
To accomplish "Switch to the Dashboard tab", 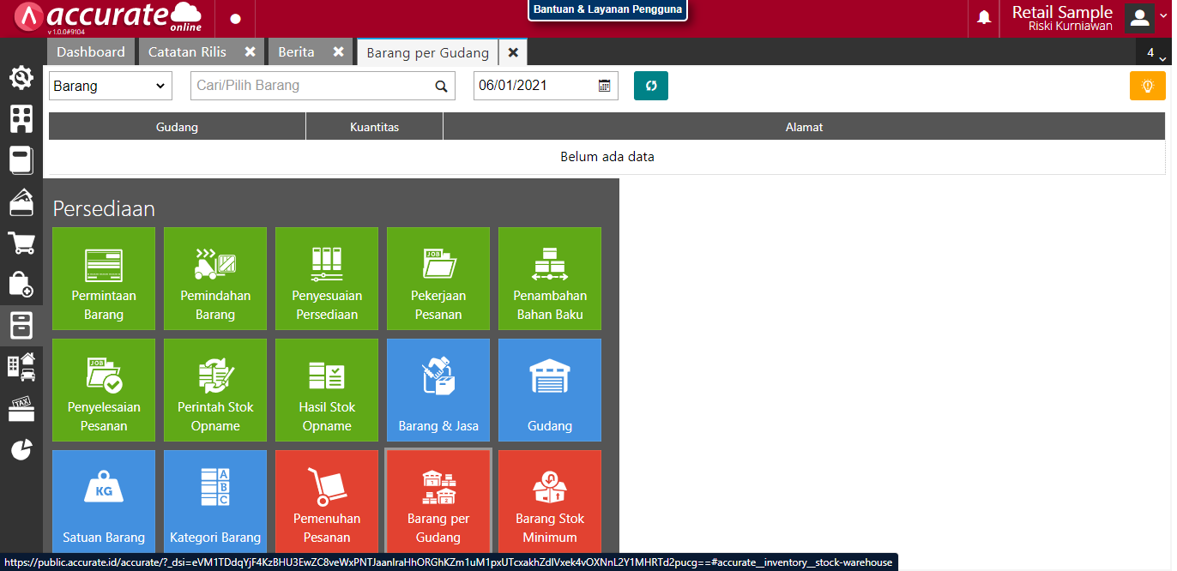I will pos(91,52).
